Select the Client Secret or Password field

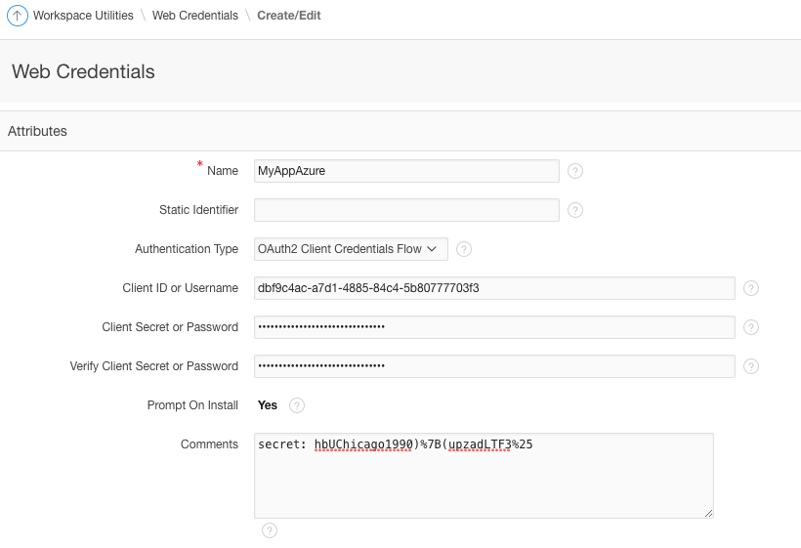point(494,327)
